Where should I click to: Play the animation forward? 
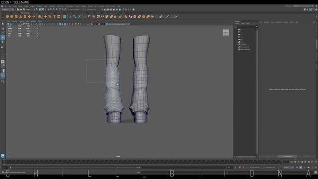pos(305,162)
